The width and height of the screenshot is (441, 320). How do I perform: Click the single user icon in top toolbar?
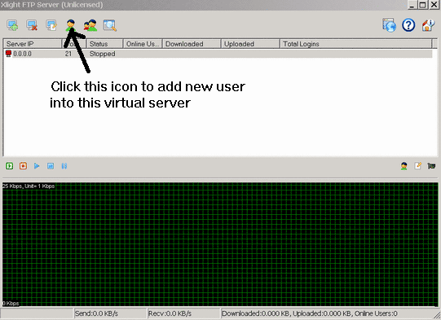(71, 25)
